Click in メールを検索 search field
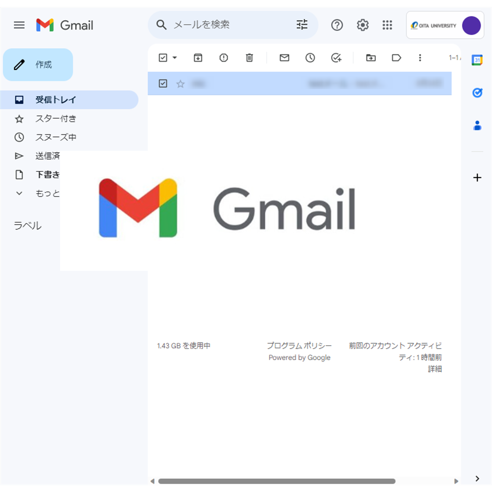The height and width of the screenshot is (492, 492). (x=232, y=25)
